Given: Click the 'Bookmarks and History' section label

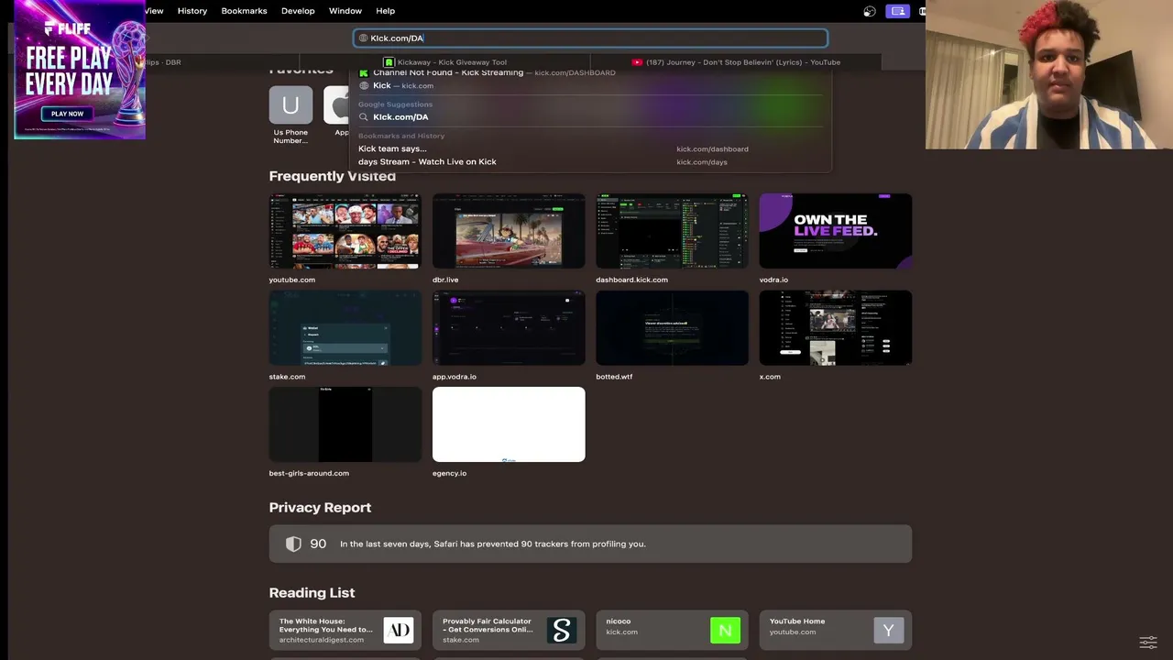Looking at the screenshot, I should 401,136.
